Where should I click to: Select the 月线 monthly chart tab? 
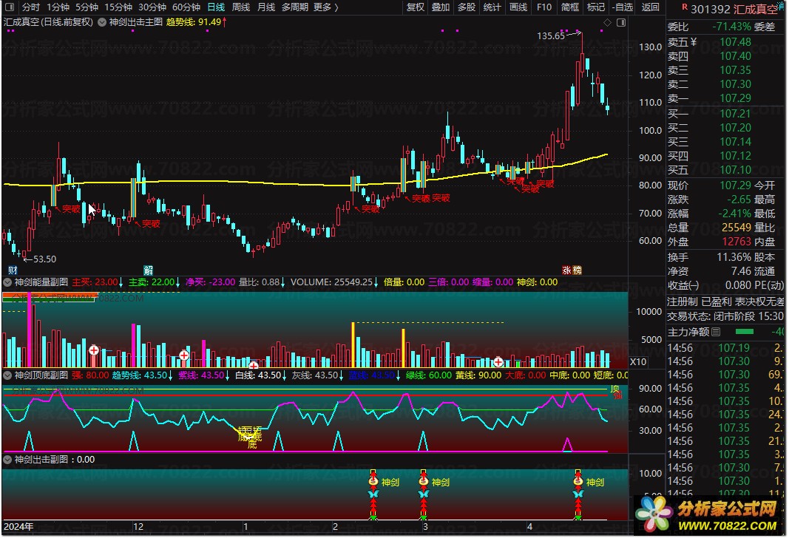coord(266,7)
